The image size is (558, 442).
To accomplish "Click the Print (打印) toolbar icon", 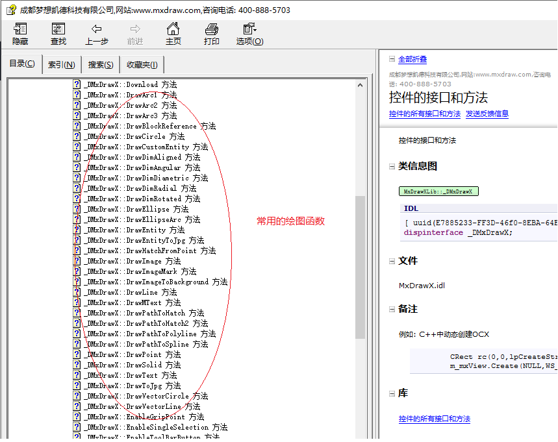I will click(212, 29).
